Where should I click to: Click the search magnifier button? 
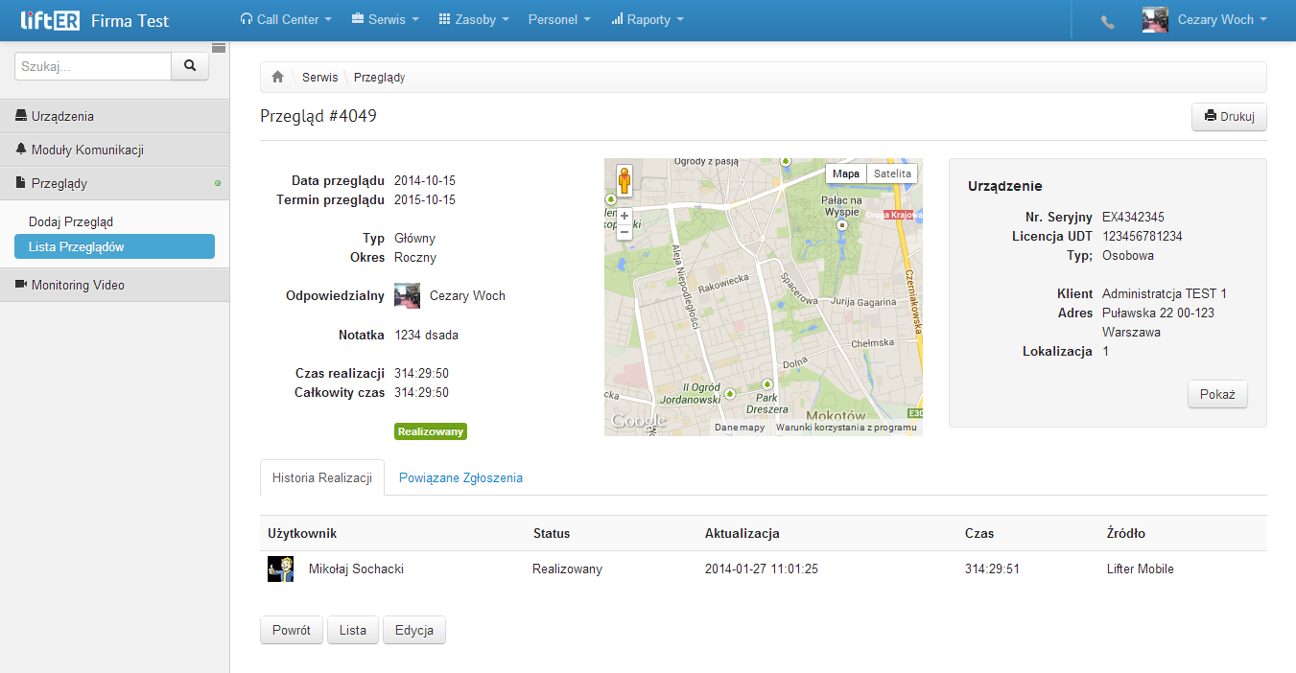(190, 66)
